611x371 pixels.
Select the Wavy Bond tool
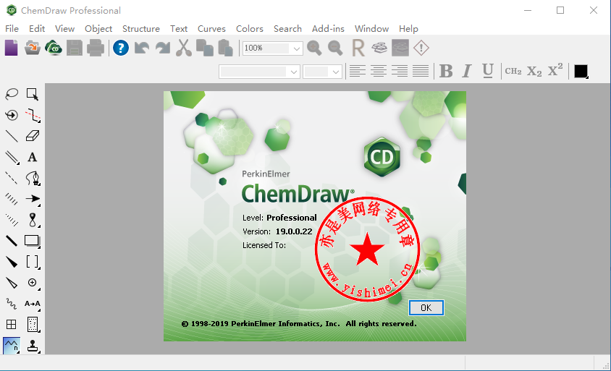pos(12,304)
